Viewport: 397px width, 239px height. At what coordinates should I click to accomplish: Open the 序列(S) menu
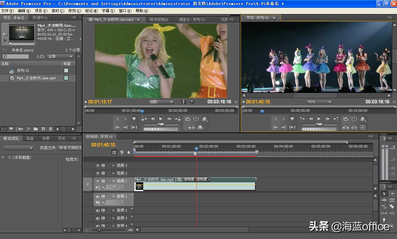tap(74, 11)
